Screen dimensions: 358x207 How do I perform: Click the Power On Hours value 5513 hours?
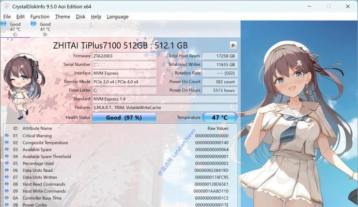pos(220,91)
